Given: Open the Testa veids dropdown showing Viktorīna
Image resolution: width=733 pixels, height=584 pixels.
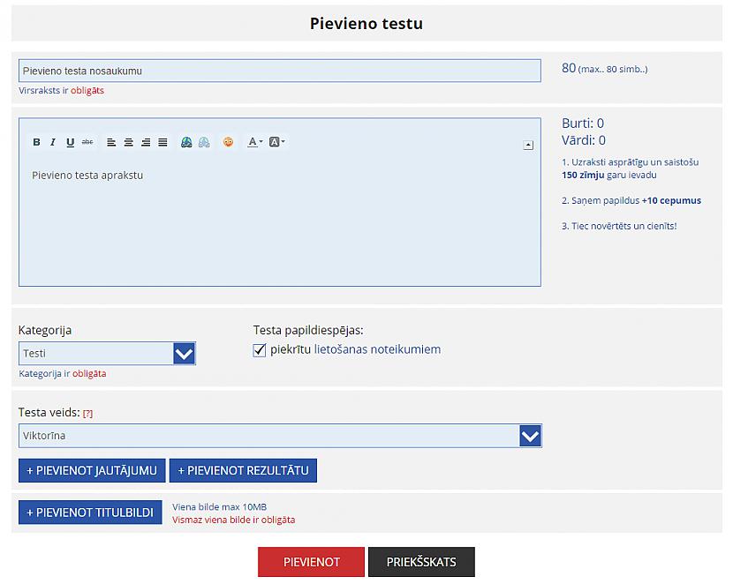Looking at the screenshot, I should [280, 436].
